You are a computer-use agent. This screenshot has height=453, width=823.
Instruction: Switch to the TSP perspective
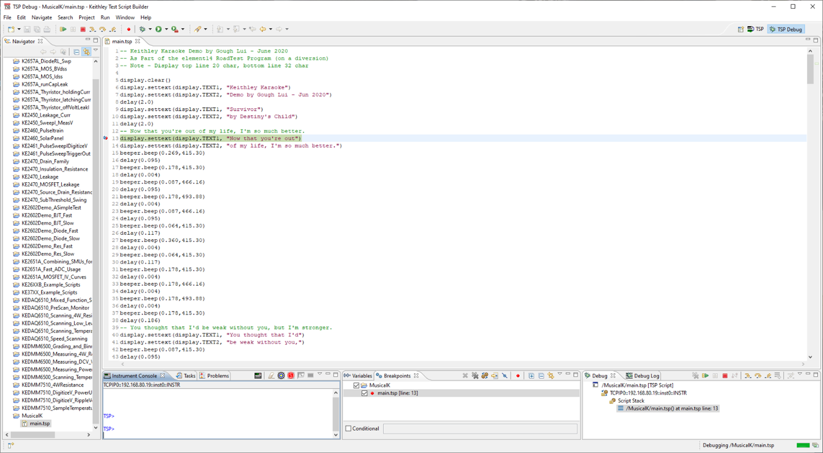(755, 29)
